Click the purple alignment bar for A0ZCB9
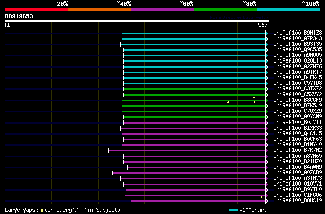The width and height of the screenshot is (325, 214). (189, 173)
